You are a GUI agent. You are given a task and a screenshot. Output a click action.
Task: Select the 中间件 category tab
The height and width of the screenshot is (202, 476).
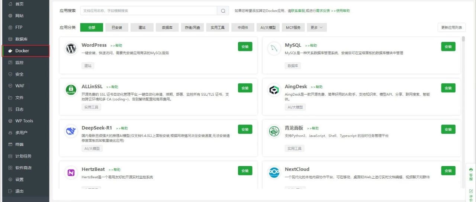tap(242, 27)
